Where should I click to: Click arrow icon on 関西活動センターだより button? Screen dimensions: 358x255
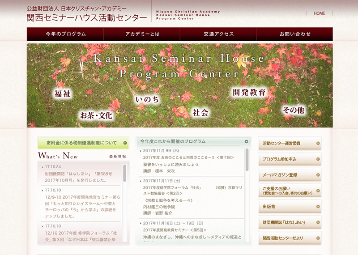pyautogui.click(x=318, y=238)
